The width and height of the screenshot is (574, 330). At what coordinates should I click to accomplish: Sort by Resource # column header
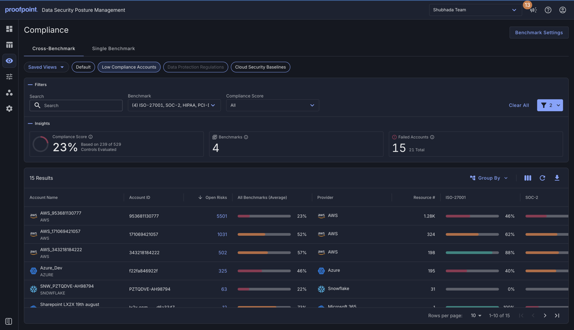click(x=424, y=197)
